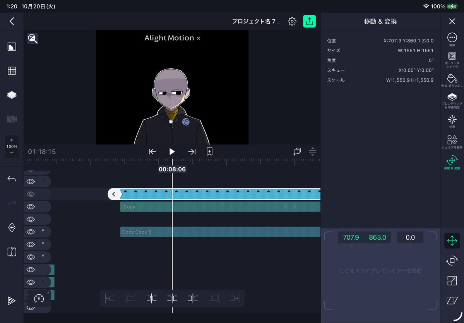The image size is (464, 323).
Task: Open the stacked layers panel
Action: (12, 95)
